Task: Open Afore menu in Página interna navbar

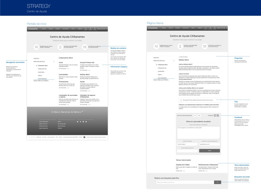Action: click(193, 28)
